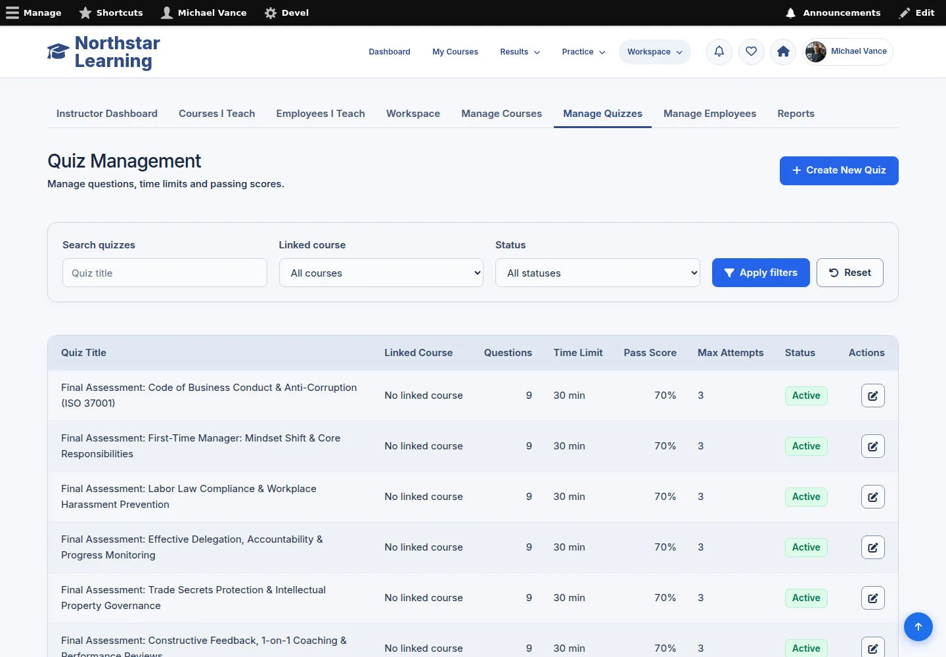The image size is (946, 657).
Task: Select the Manage Courses tab
Action: (x=502, y=114)
